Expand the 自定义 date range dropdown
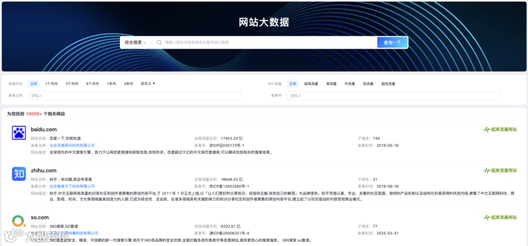The height and width of the screenshot is (246, 528). pyautogui.click(x=148, y=83)
